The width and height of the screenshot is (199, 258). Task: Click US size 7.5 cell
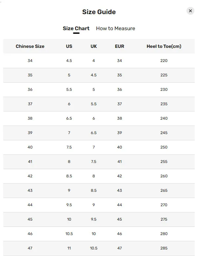(x=69, y=147)
